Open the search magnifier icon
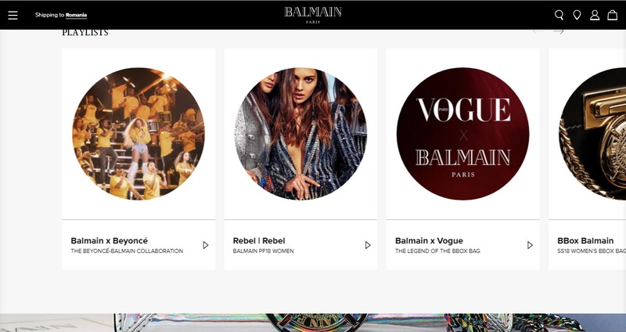Screen dimensions: 626x332 click(x=559, y=15)
